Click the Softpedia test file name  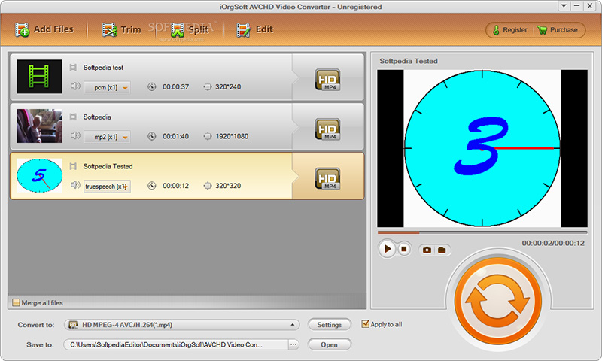tap(103, 68)
